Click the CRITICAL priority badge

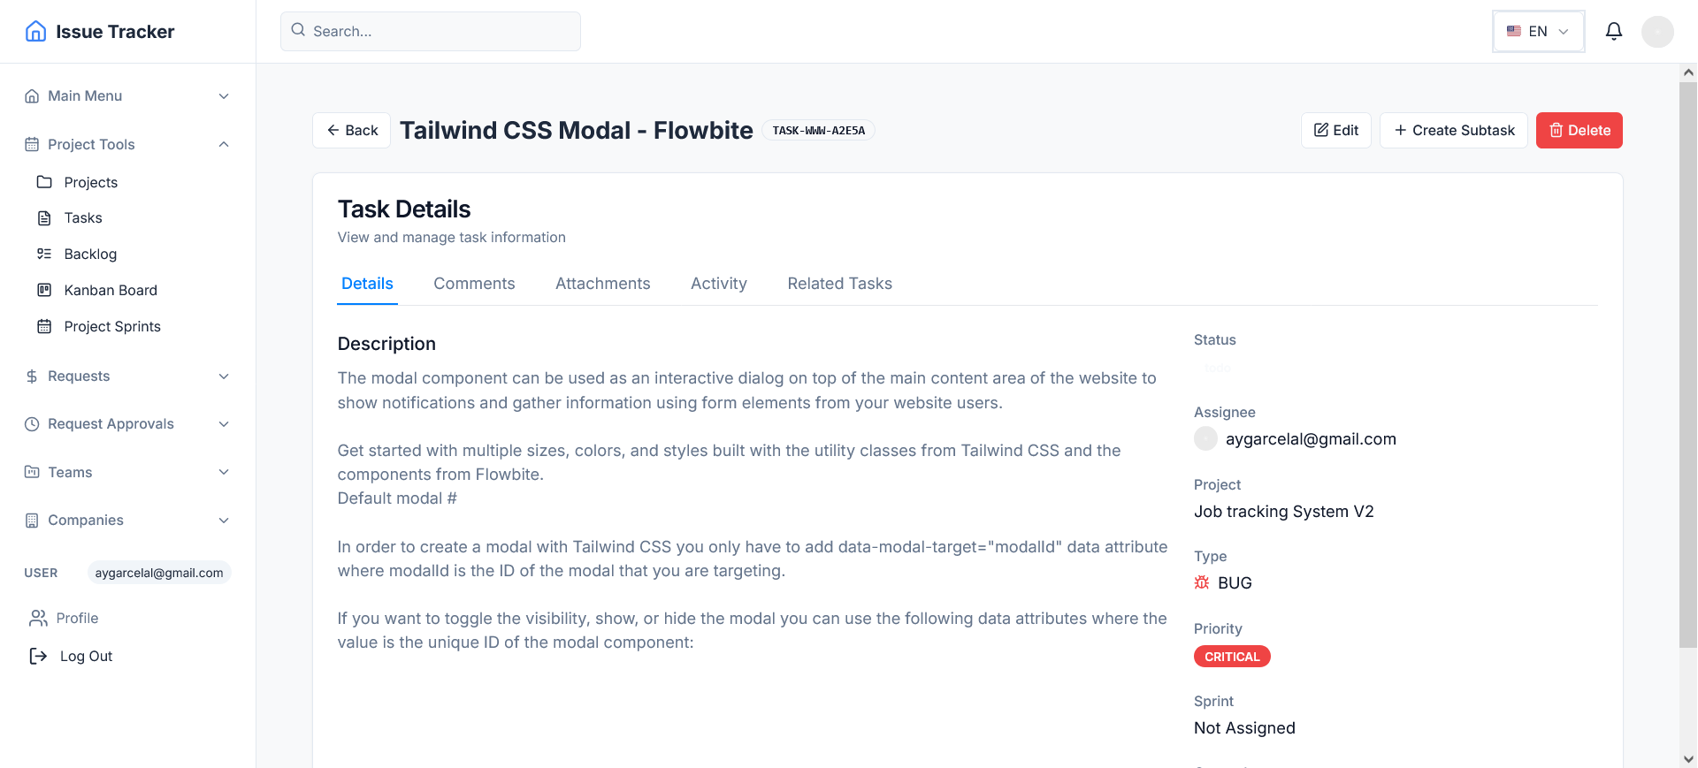coord(1232,657)
